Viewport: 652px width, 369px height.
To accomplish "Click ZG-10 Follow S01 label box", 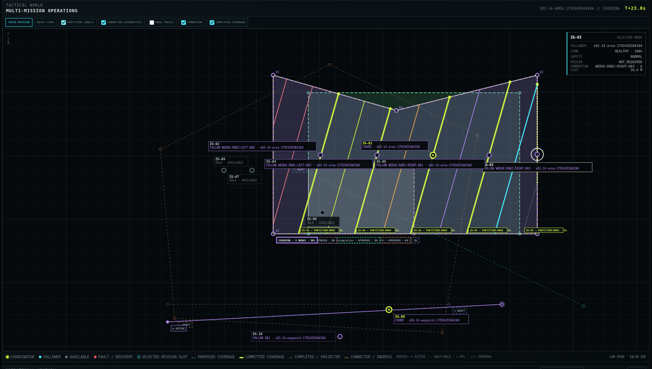I will 293,336.
